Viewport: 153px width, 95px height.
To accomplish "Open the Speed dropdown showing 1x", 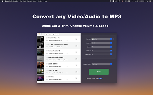I will pyautogui.click(x=101, y=47).
